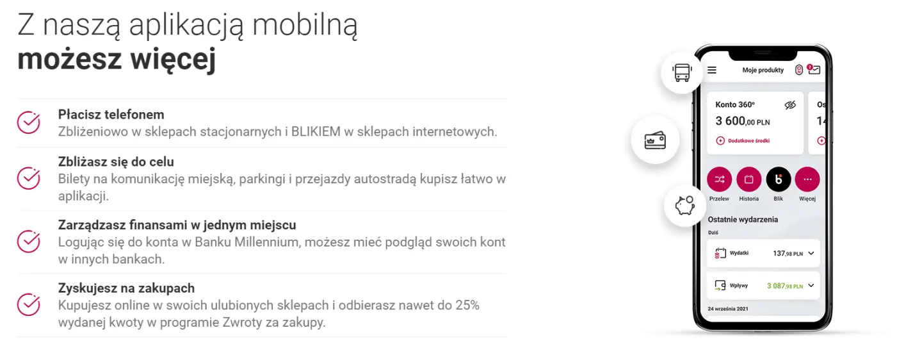Open the hamburger menu in the app
922x362 pixels.
coord(712,70)
